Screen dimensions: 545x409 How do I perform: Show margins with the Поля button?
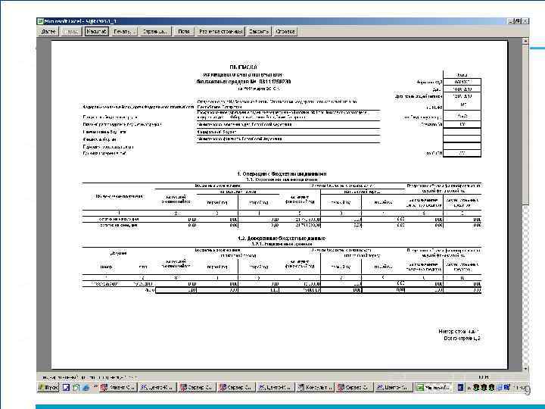click(x=184, y=32)
